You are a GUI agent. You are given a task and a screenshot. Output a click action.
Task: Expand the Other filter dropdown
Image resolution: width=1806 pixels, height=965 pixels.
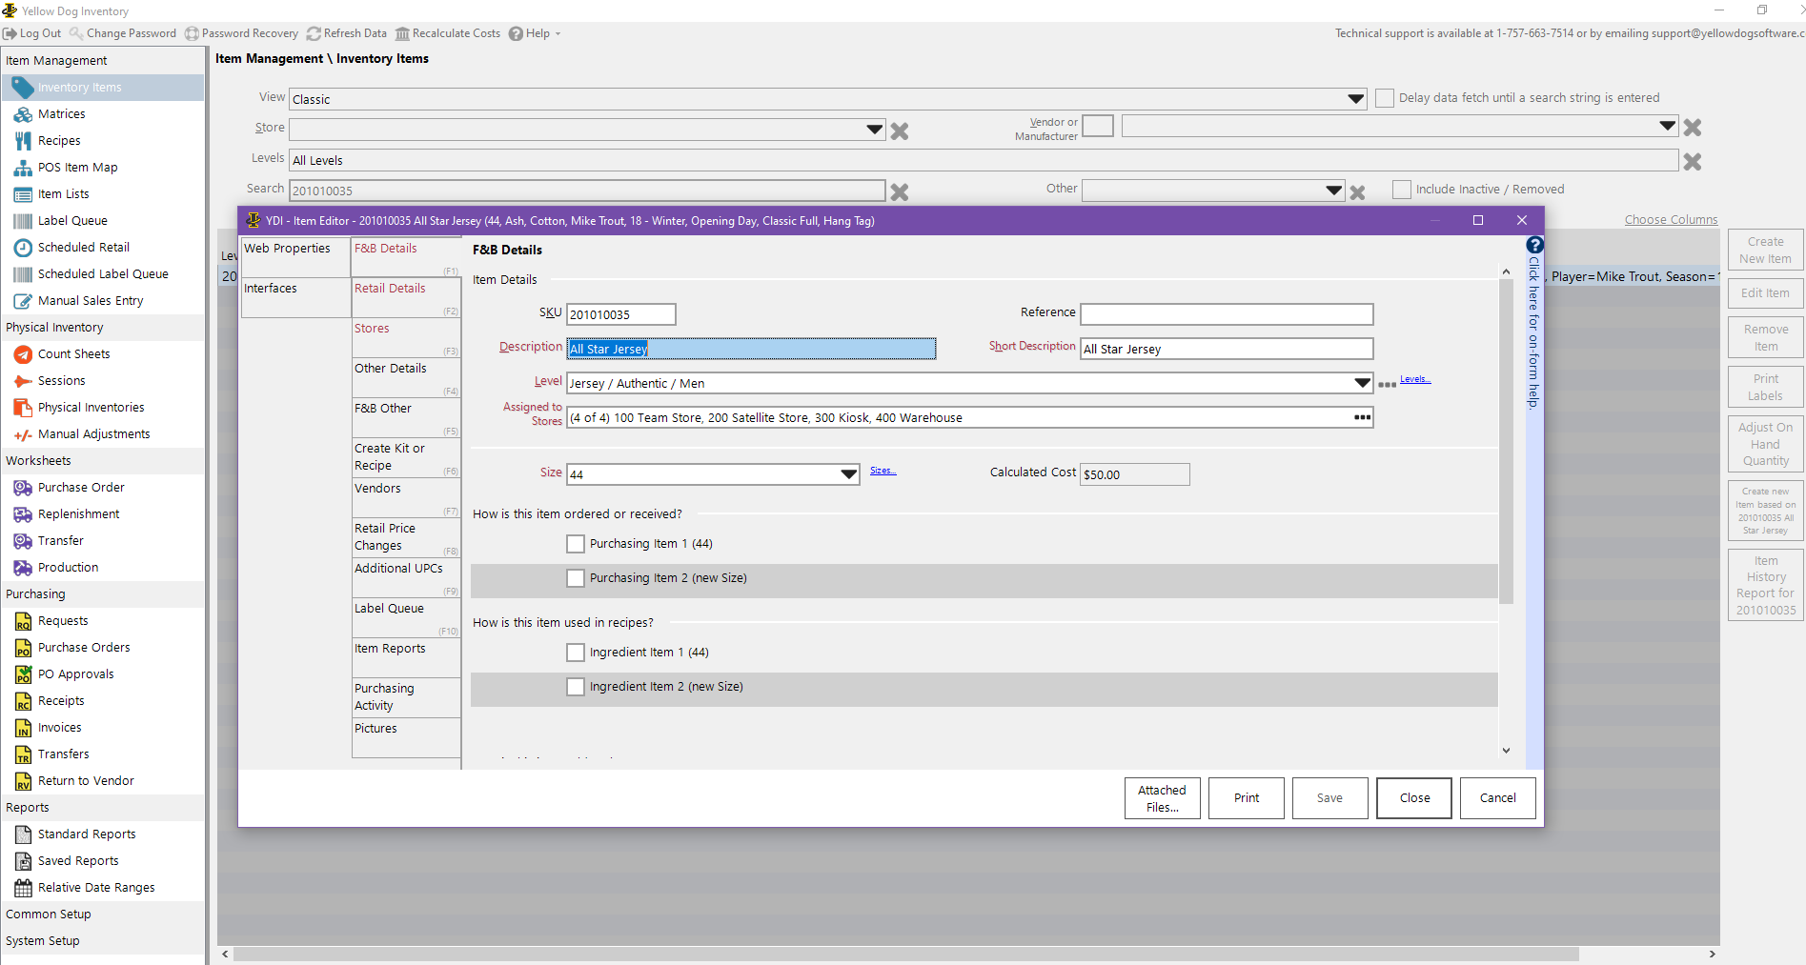[x=1334, y=191]
